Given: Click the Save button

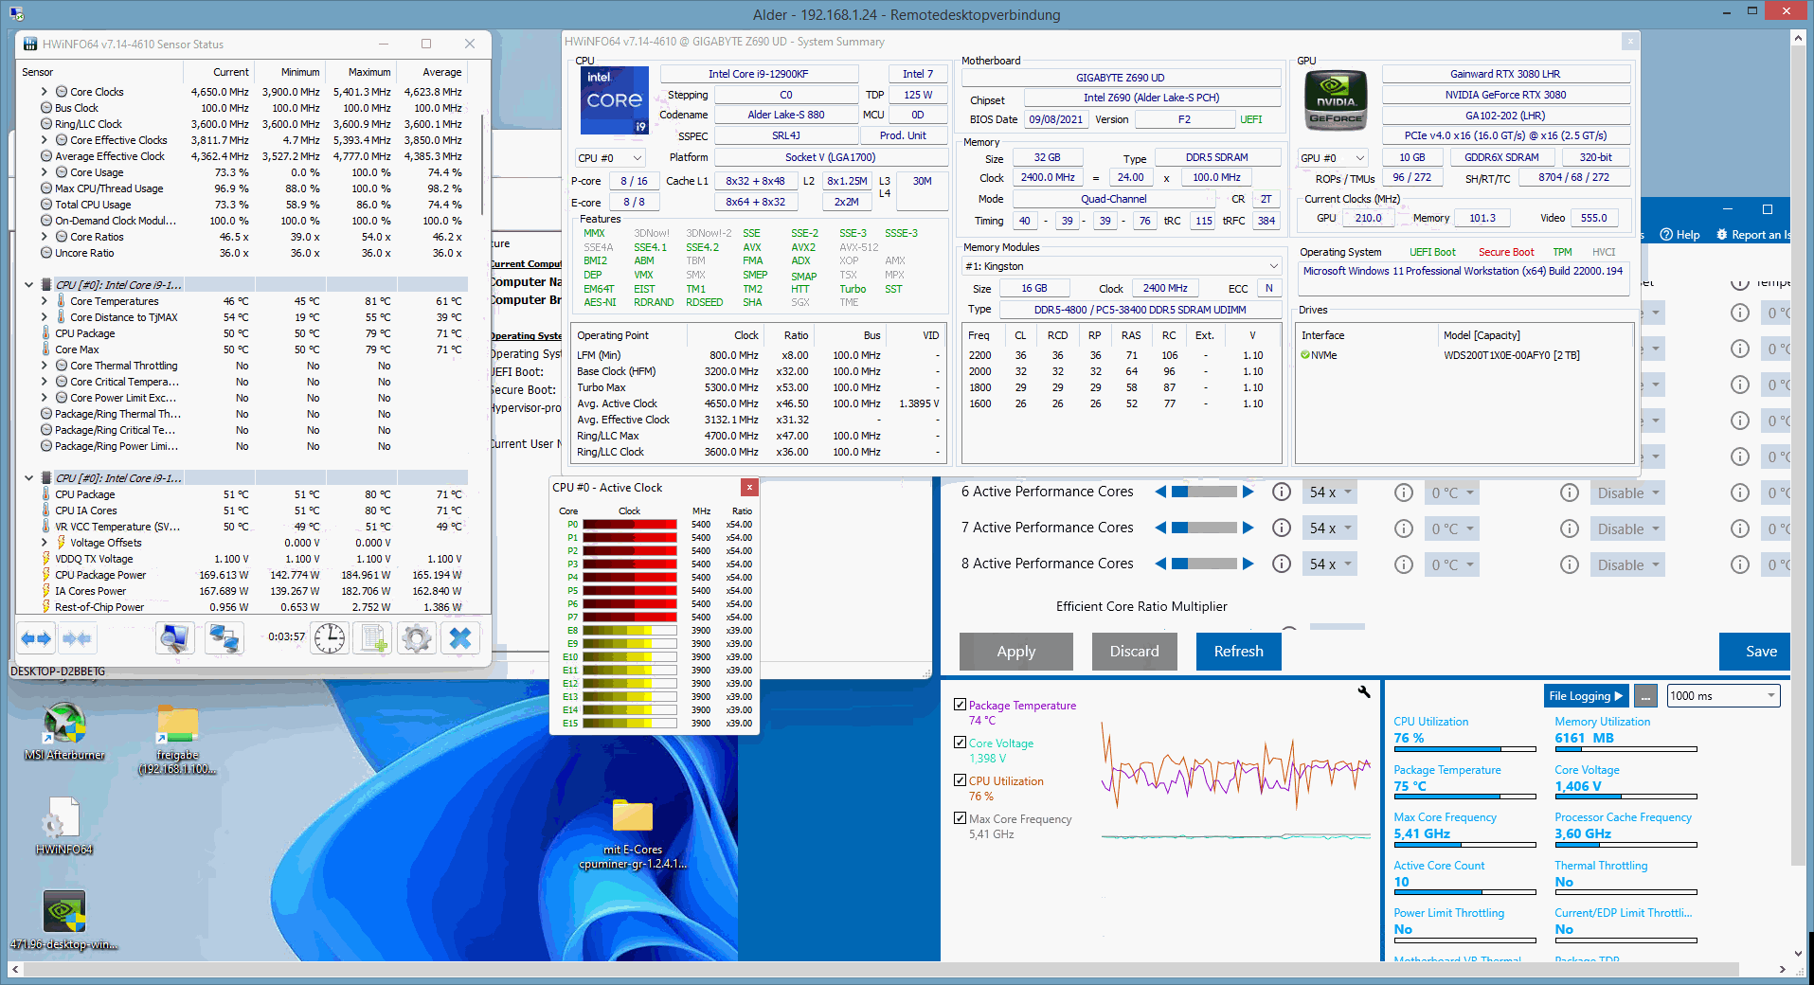Looking at the screenshot, I should click(x=1757, y=652).
